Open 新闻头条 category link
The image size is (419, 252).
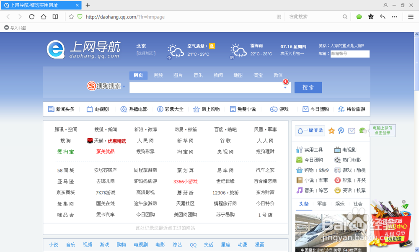tap(61, 109)
